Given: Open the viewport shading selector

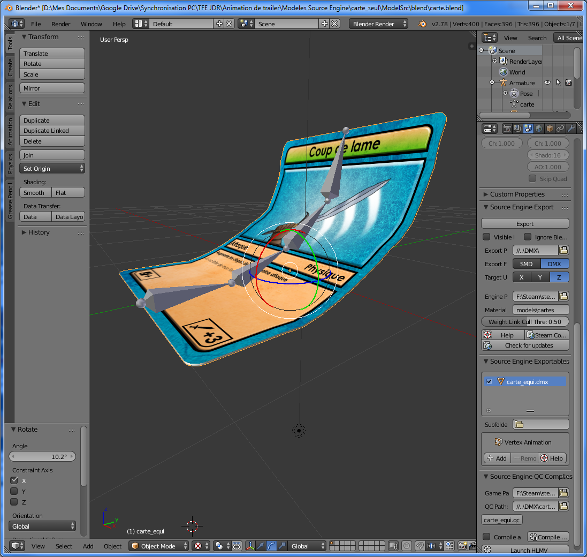Looking at the screenshot, I should tap(201, 546).
